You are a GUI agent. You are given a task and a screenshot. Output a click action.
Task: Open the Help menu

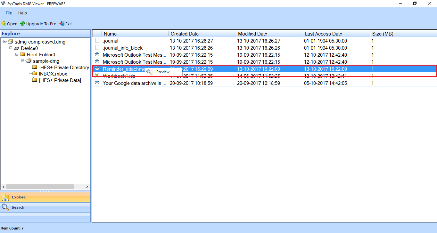coord(22,13)
